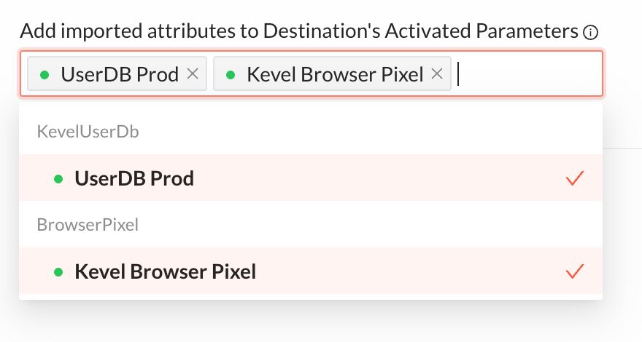Select the Kevel Browser Pixel tag label
This screenshot has width=642, height=342.
point(335,74)
